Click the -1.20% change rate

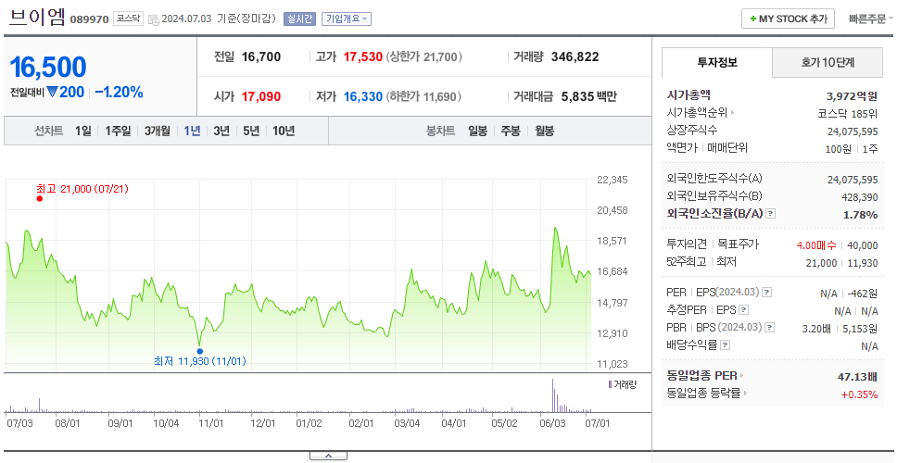coord(119,92)
